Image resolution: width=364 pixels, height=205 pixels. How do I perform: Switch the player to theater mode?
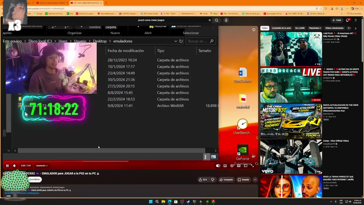point(239,166)
